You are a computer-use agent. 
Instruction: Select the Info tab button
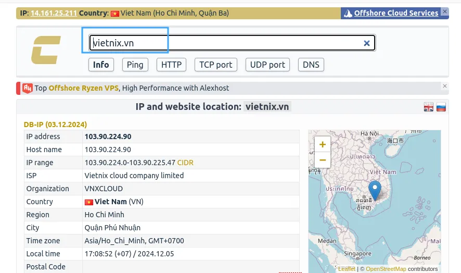(101, 65)
